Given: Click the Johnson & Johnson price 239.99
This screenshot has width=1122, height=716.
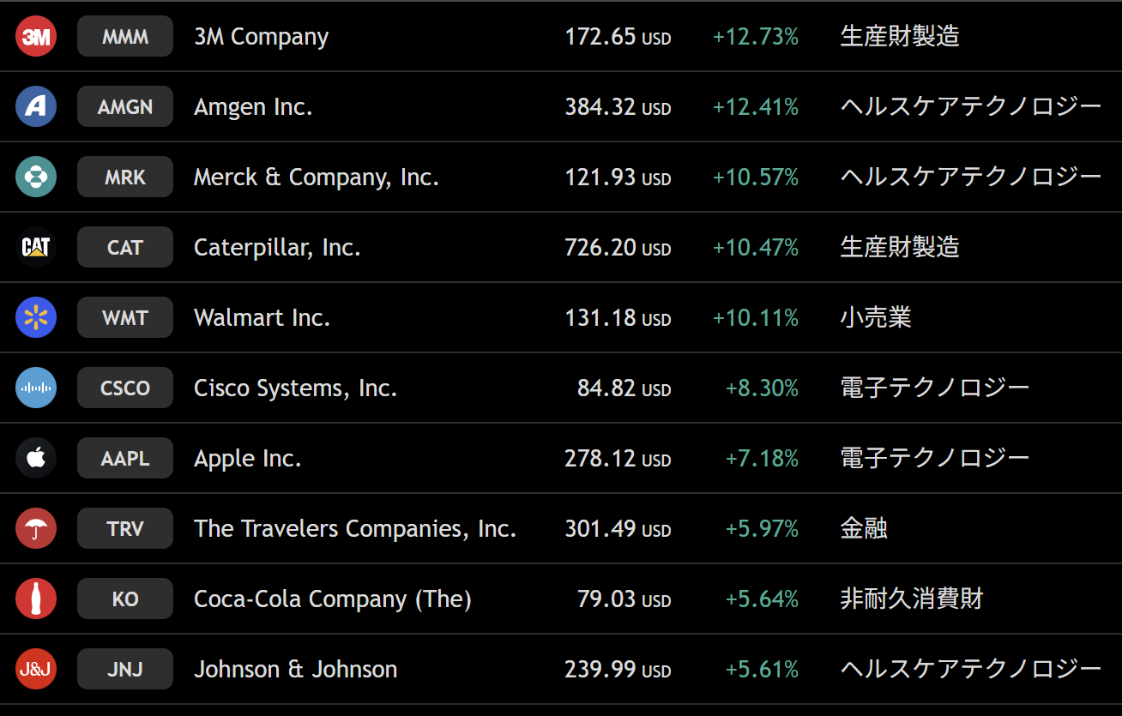Looking at the screenshot, I should coord(600,670).
